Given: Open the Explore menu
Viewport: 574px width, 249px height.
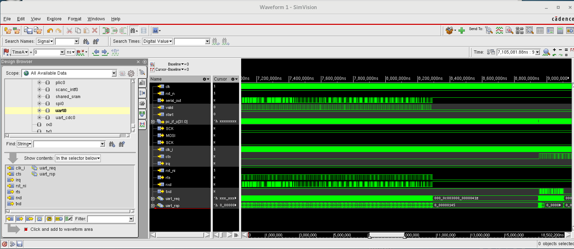Looking at the screenshot, I should pos(54,19).
